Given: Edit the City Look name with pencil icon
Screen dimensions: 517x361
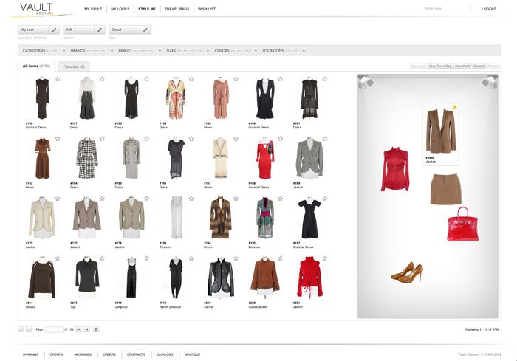Looking at the screenshot, I should click(54, 30).
